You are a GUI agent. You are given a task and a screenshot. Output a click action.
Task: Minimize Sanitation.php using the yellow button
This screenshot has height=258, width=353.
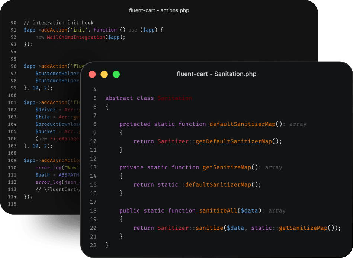coord(104,74)
